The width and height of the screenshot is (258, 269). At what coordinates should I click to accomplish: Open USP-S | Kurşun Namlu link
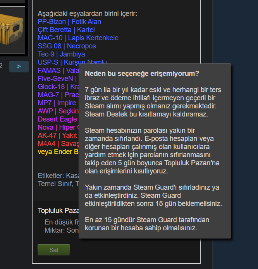72,62
